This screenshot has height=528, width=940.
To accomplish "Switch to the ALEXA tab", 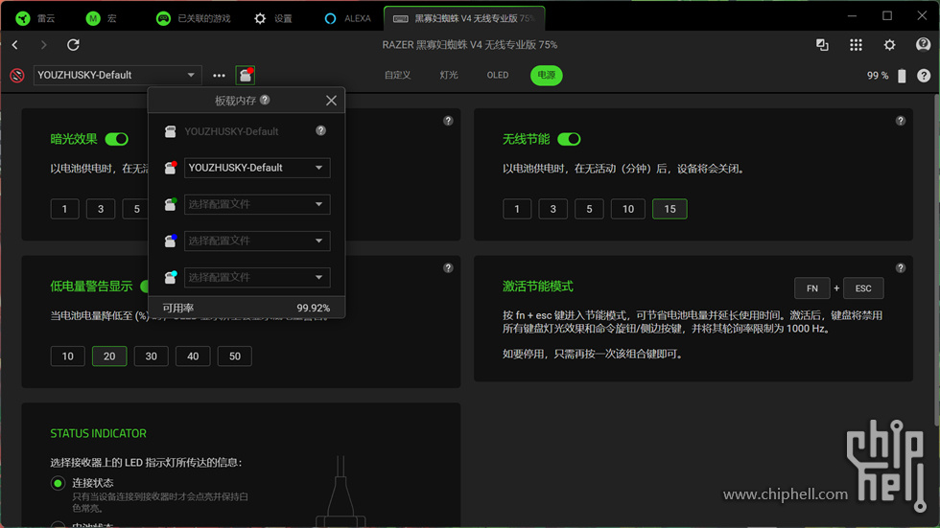I will coord(347,18).
